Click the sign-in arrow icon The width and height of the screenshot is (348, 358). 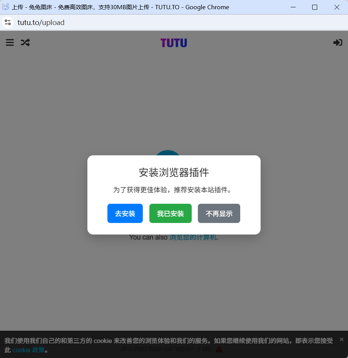[338, 43]
